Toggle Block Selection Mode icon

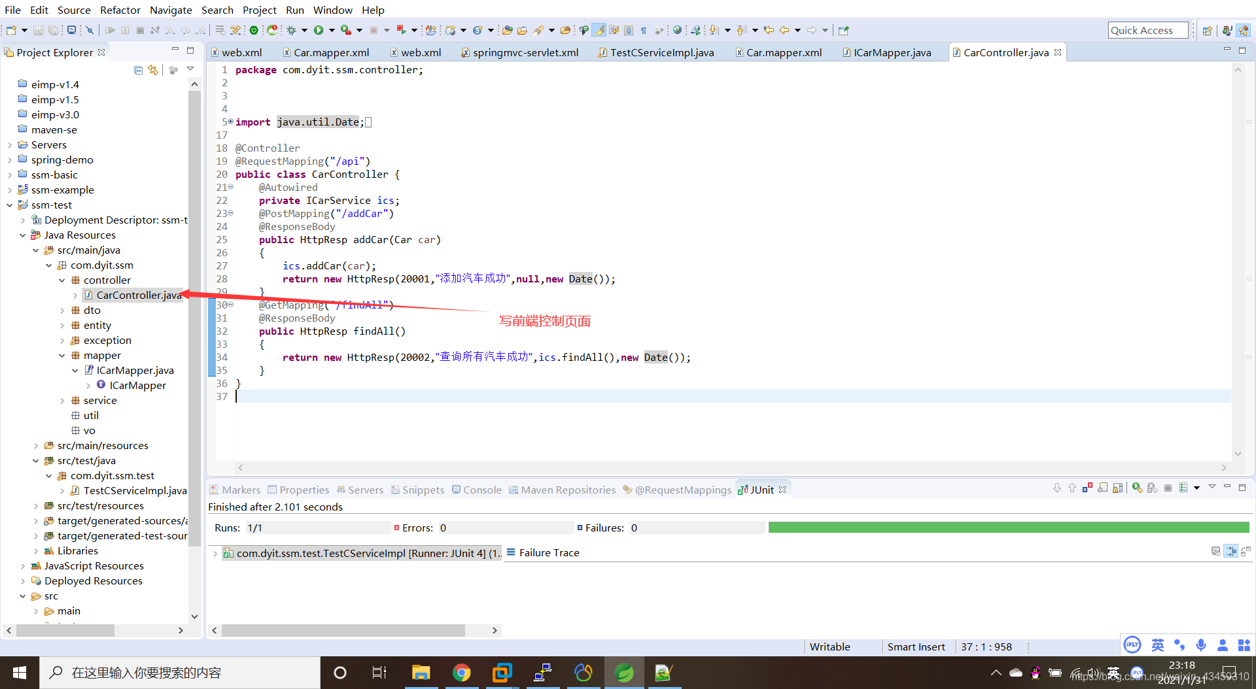click(628, 30)
